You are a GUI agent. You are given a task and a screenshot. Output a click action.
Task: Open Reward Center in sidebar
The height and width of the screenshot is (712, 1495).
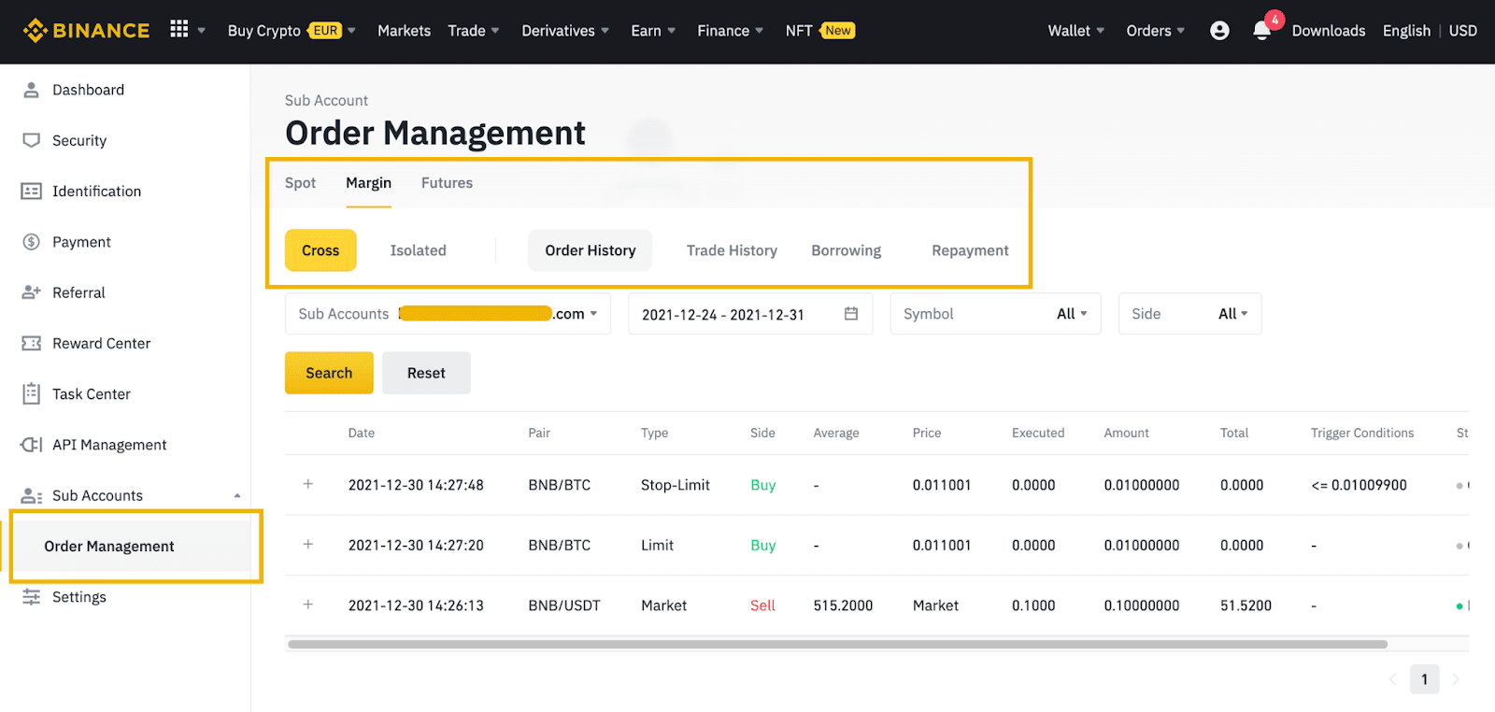(x=101, y=344)
